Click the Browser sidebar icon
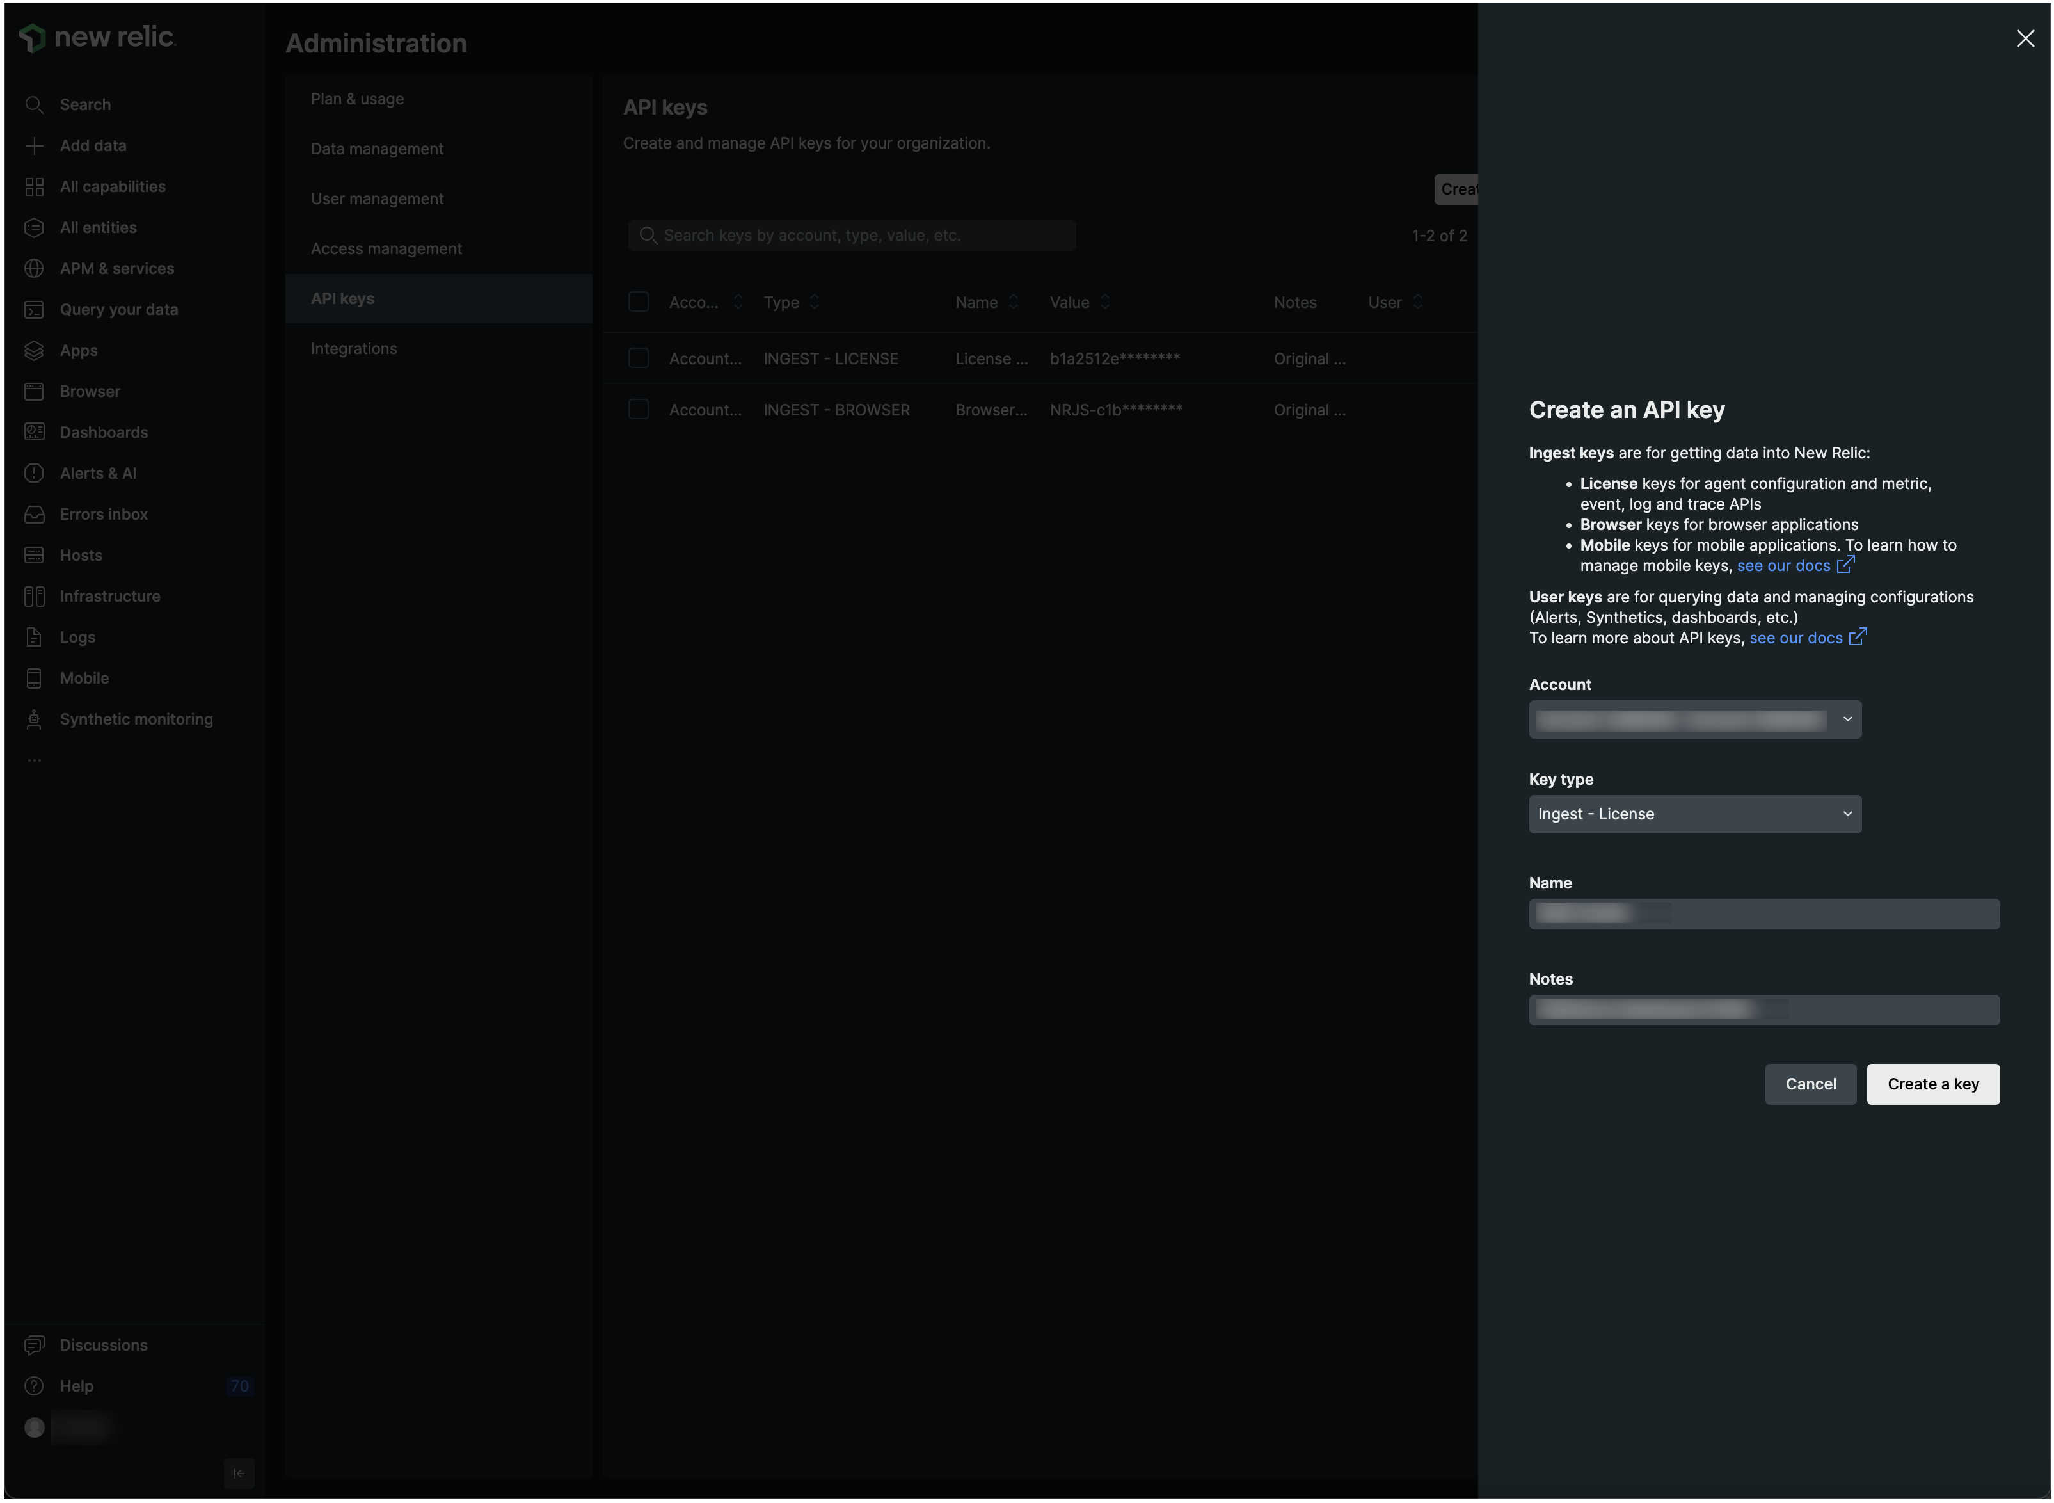The width and height of the screenshot is (2054, 1503). (x=35, y=391)
